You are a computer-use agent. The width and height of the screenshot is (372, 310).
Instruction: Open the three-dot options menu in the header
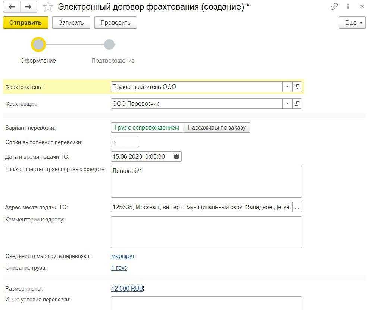[x=348, y=7]
